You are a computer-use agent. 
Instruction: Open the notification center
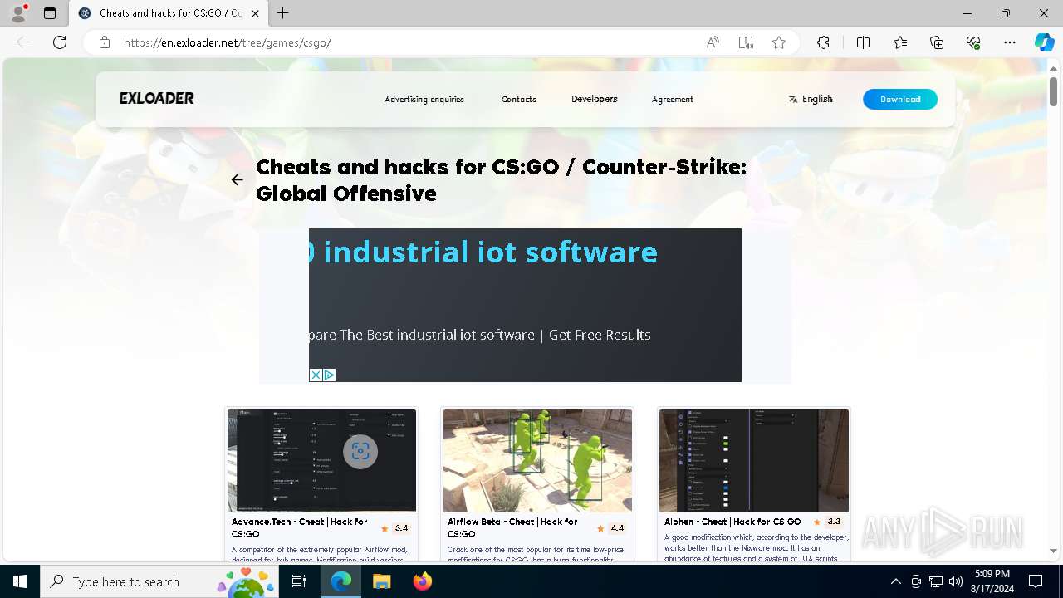click(1036, 581)
